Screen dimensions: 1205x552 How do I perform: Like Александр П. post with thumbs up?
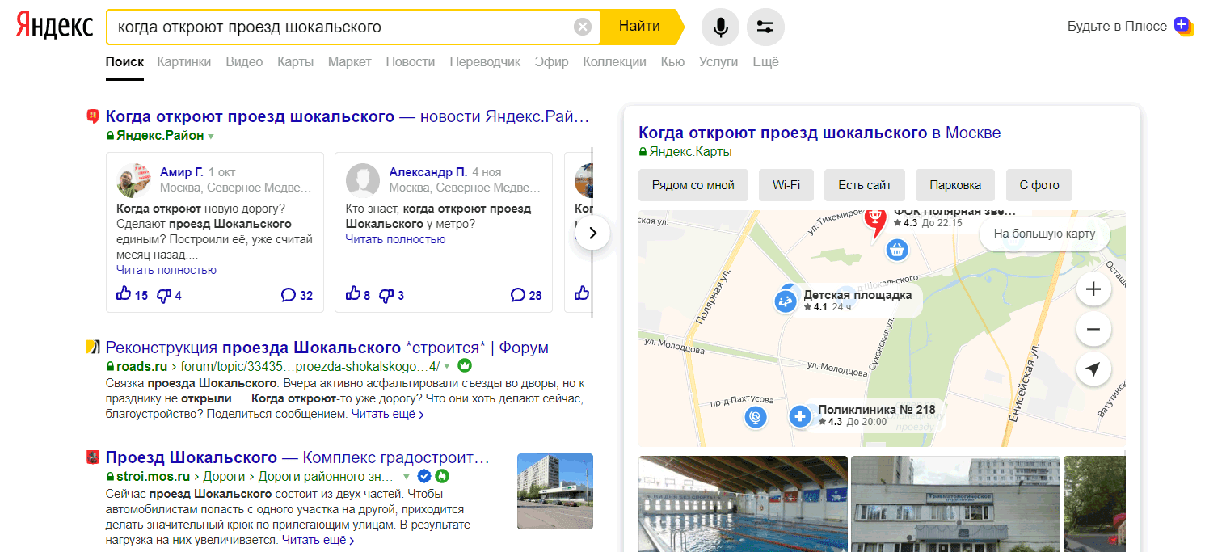pyautogui.click(x=353, y=294)
